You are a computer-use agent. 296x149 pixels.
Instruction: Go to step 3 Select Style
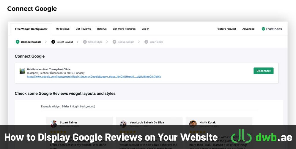click(93, 42)
